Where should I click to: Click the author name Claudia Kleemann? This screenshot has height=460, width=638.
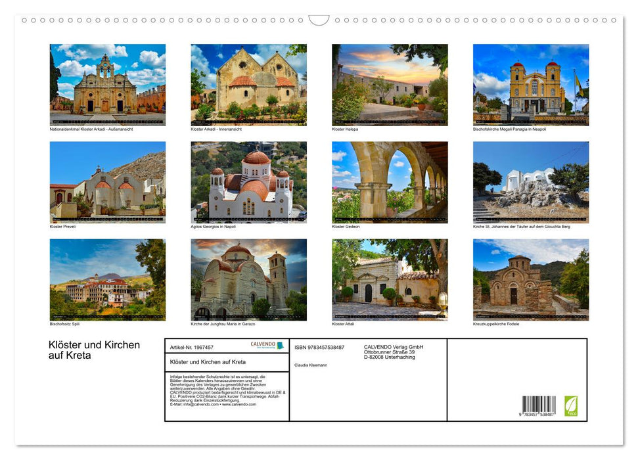(312, 365)
